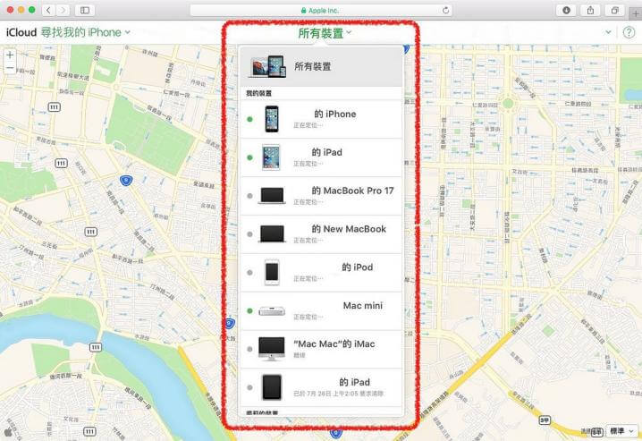This screenshot has width=642, height=441.
Task: Go forward with Safari forward arrow
Action: 63,10
